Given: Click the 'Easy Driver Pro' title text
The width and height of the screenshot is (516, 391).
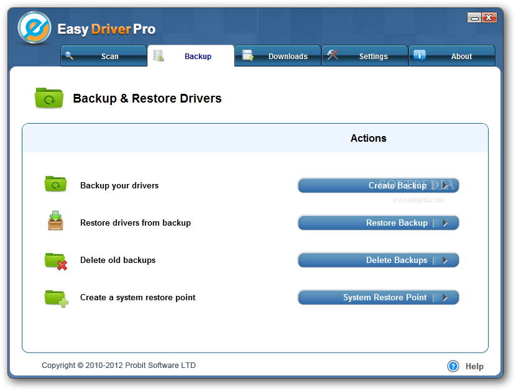Looking at the screenshot, I should point(106,29).
